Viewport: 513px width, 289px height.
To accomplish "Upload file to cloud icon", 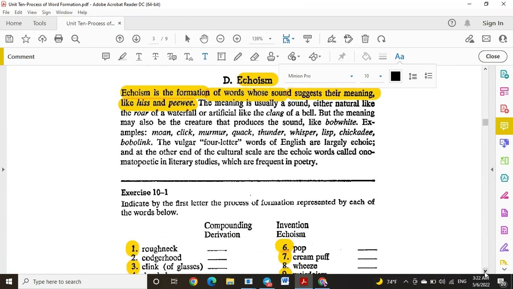I will point(42,39).
